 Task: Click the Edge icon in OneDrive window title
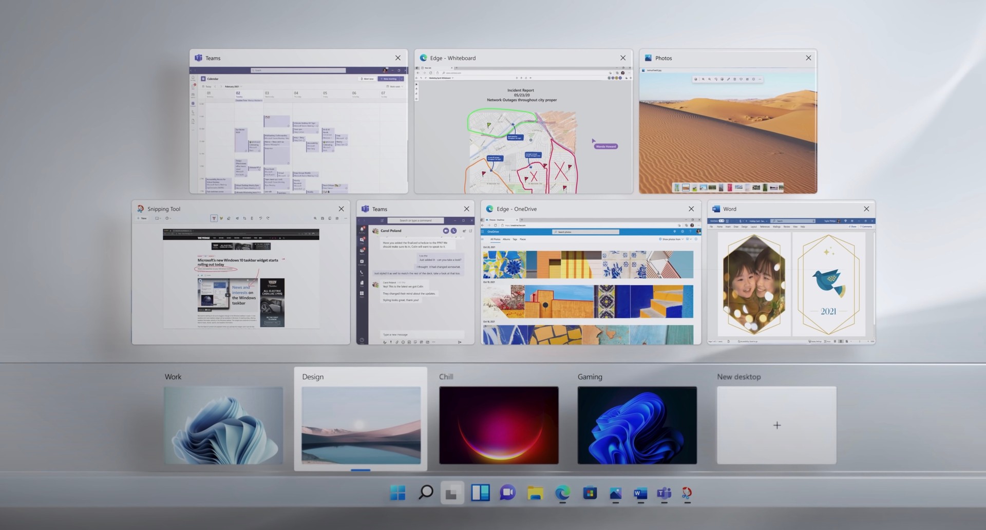pos(489,209)
